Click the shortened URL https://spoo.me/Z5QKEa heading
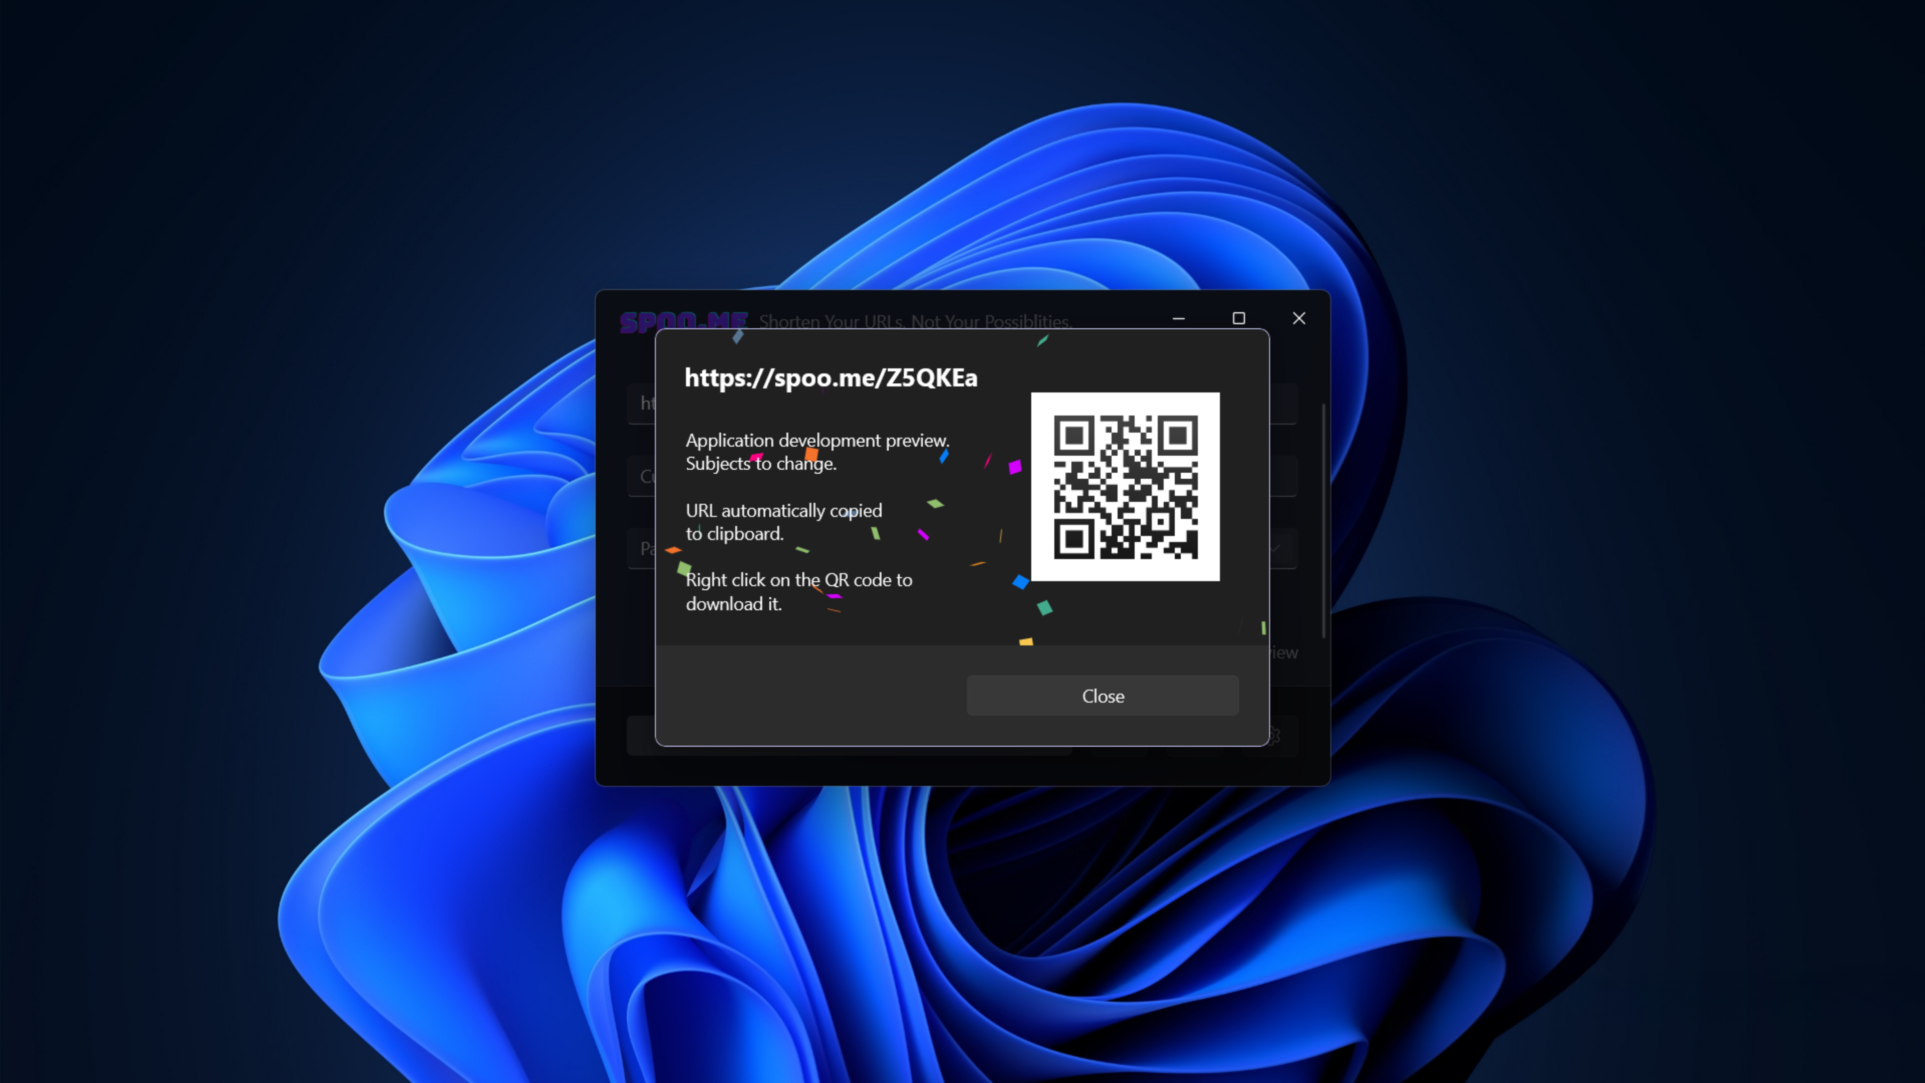This screenshot has height=1083, width=1925. pyautogui.click(x=831, y=377)
